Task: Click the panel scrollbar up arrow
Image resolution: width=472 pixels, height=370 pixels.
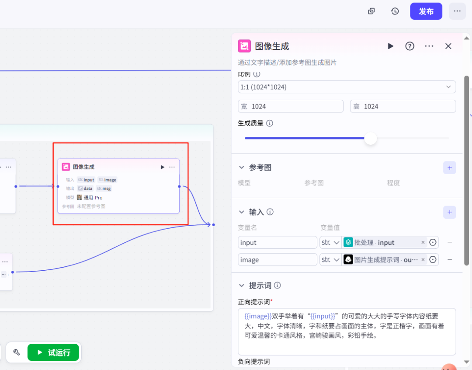Action: 466,38
